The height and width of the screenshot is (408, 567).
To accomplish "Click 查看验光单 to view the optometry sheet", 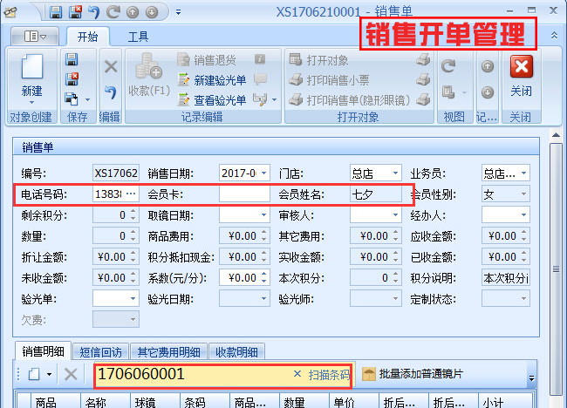I will pos(212,100).
